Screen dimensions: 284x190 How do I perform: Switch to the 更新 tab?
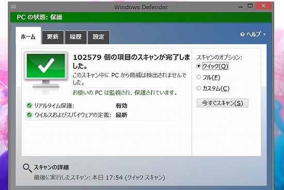(x=53, y=37)
